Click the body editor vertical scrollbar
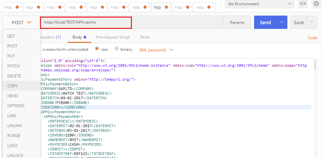This screenshot has height=158, width=322. 316,65
